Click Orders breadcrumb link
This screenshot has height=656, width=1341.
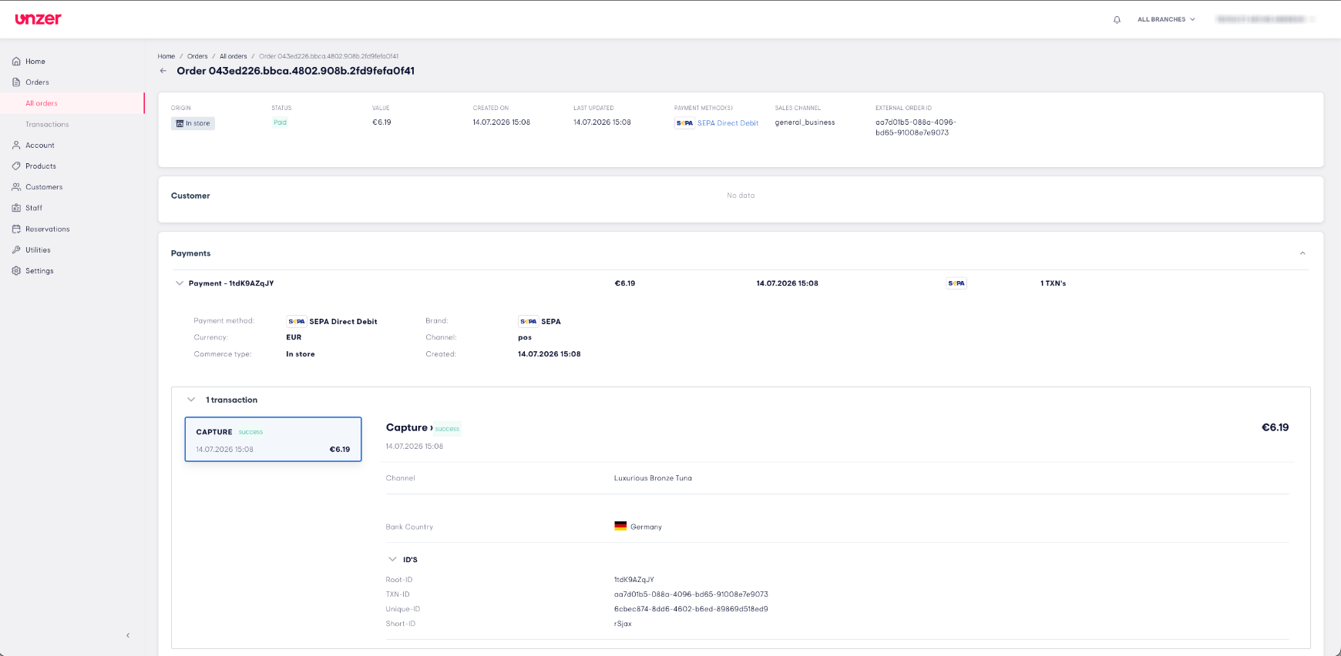pyautogui.click(x=197, y=56)
